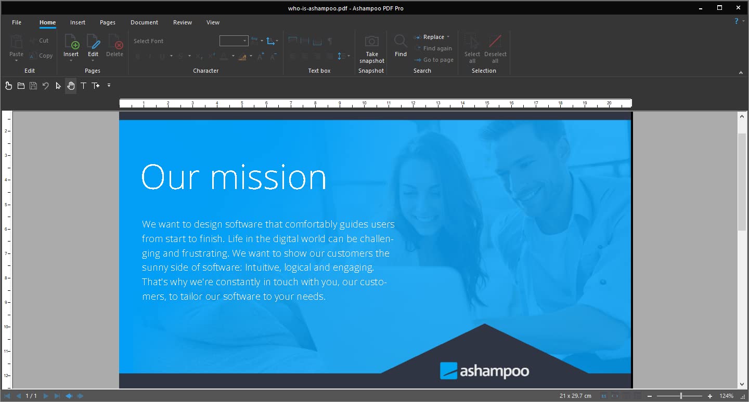Viewport: 749px width, 402px height.
Task: Switch to the Document tab
Action: 145,22
